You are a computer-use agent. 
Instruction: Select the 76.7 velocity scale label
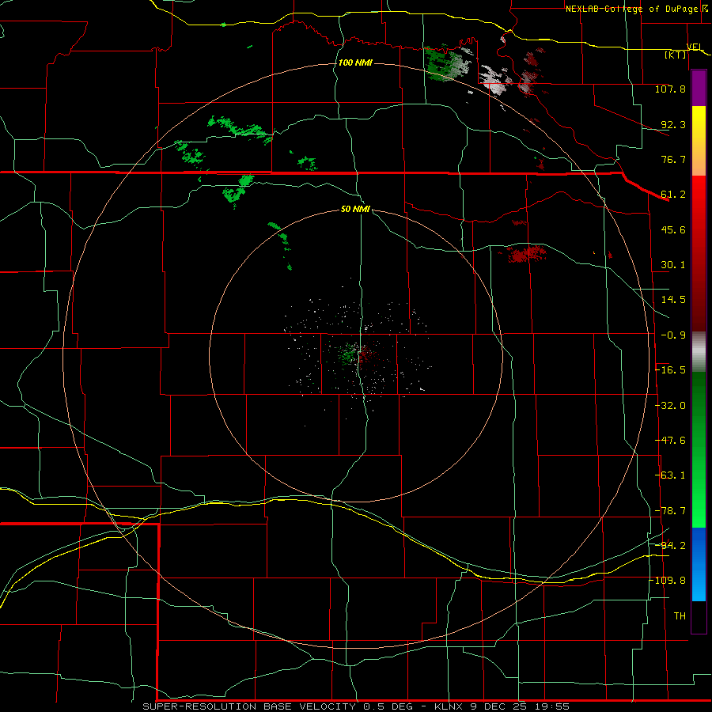click(x=673, y=159)
